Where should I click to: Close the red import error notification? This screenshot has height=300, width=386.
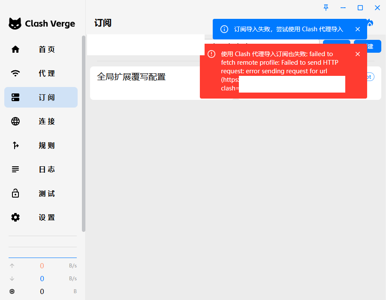(358, 54)
